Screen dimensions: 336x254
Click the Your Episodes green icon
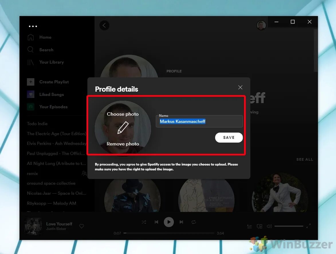(x=31, y=107)
